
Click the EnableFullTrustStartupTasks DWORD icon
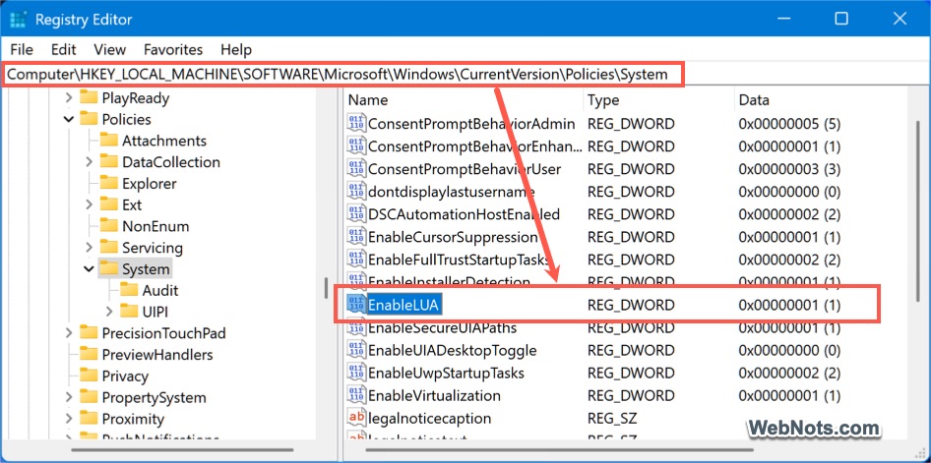tap(356, 260)
